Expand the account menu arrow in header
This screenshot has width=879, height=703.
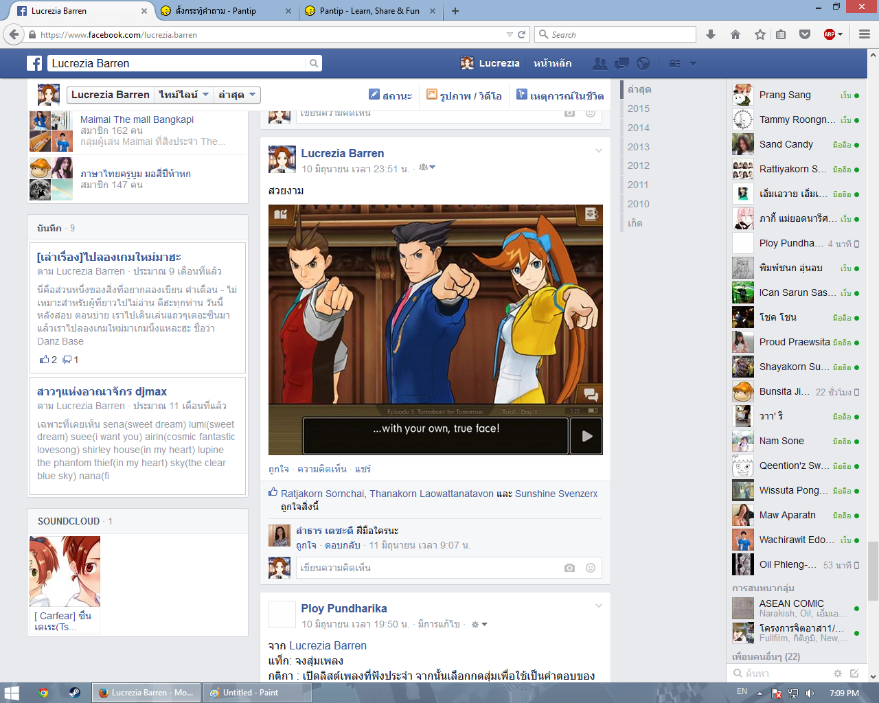point(693,63)
